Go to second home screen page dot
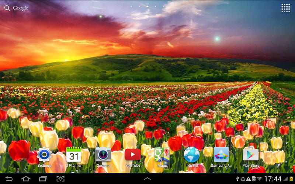Image resolution: width=295 pixels, height=184 pixels. click(139, 6)
